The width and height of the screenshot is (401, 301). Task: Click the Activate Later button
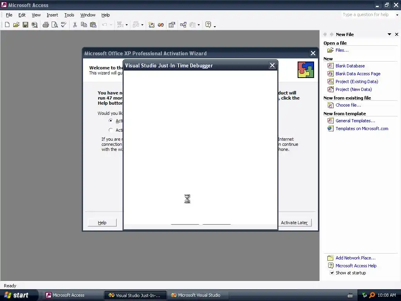coord(294,223)
